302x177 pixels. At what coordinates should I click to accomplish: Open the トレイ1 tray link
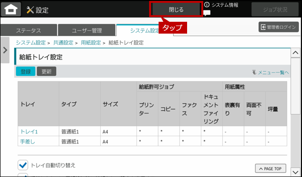(x=29, y=132)
